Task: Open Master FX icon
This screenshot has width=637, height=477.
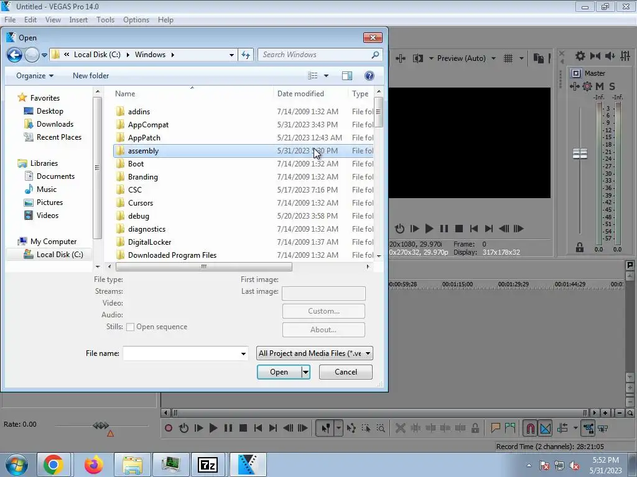Action: 574,86
